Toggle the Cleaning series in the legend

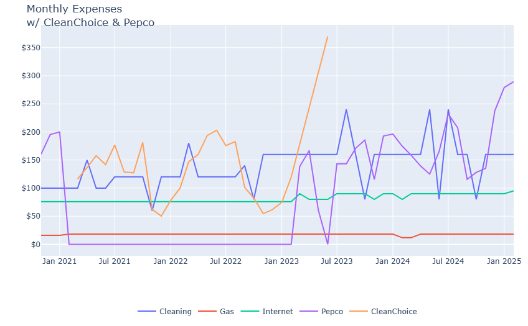click(x=176, y=312)
